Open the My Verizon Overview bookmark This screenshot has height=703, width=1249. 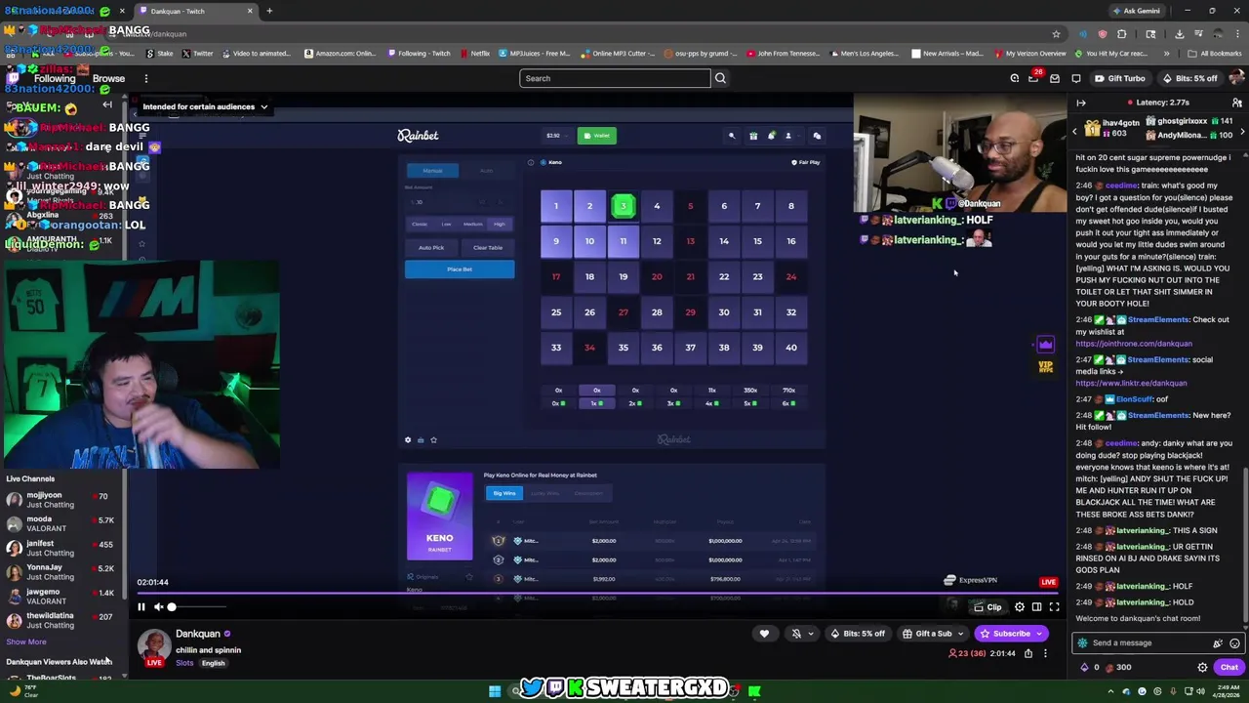point(1028,54)
